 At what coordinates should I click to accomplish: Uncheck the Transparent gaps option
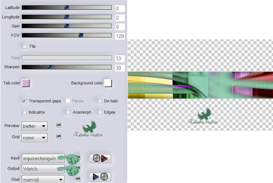pos(25,101)
